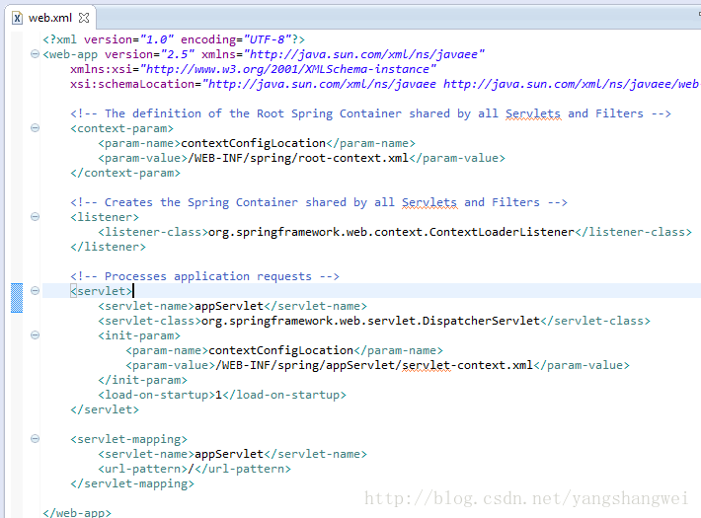Fold the servlet-mapping block
Viewport: 701px width, 518px height.
click(x=36, y=439)
